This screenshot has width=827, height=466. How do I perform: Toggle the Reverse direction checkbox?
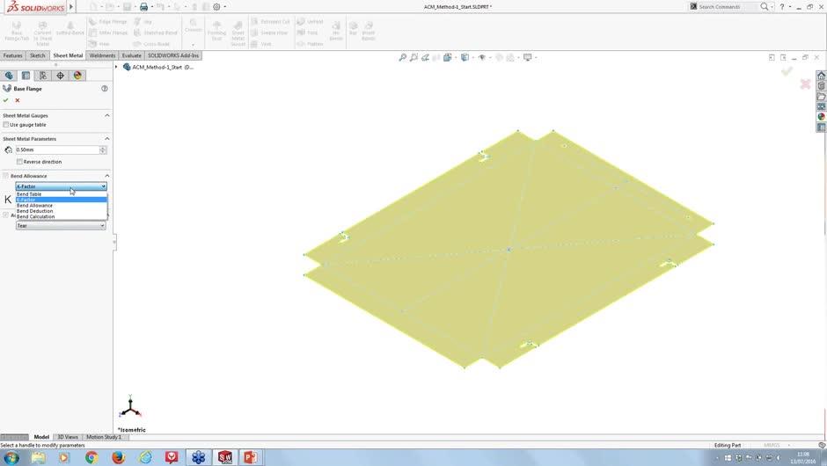pyautogui.click(x=19, y=161)
